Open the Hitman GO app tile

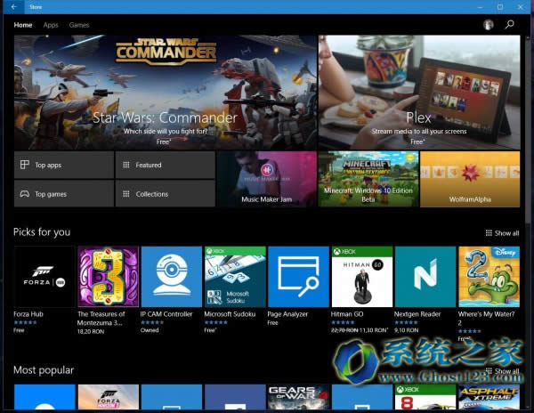361,277
